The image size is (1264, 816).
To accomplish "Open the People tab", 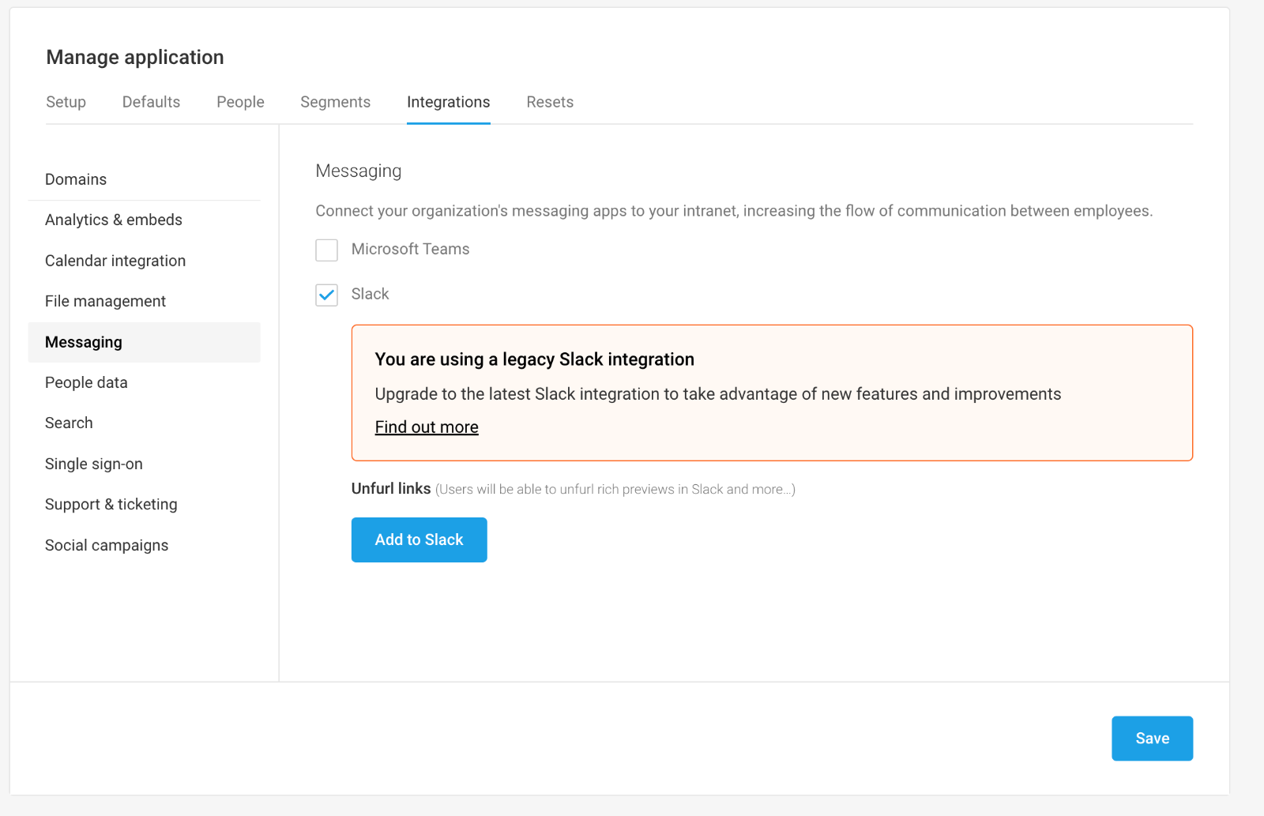I will click(x=240, y=102).
